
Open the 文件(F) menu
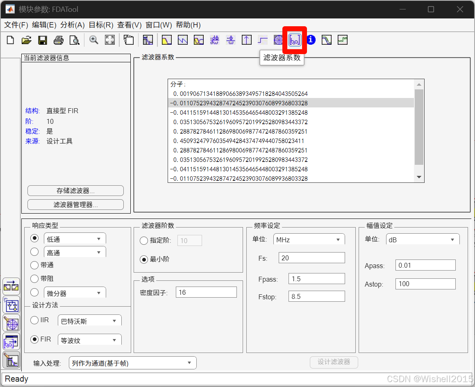pyautogui.click(x=16, y=25)
